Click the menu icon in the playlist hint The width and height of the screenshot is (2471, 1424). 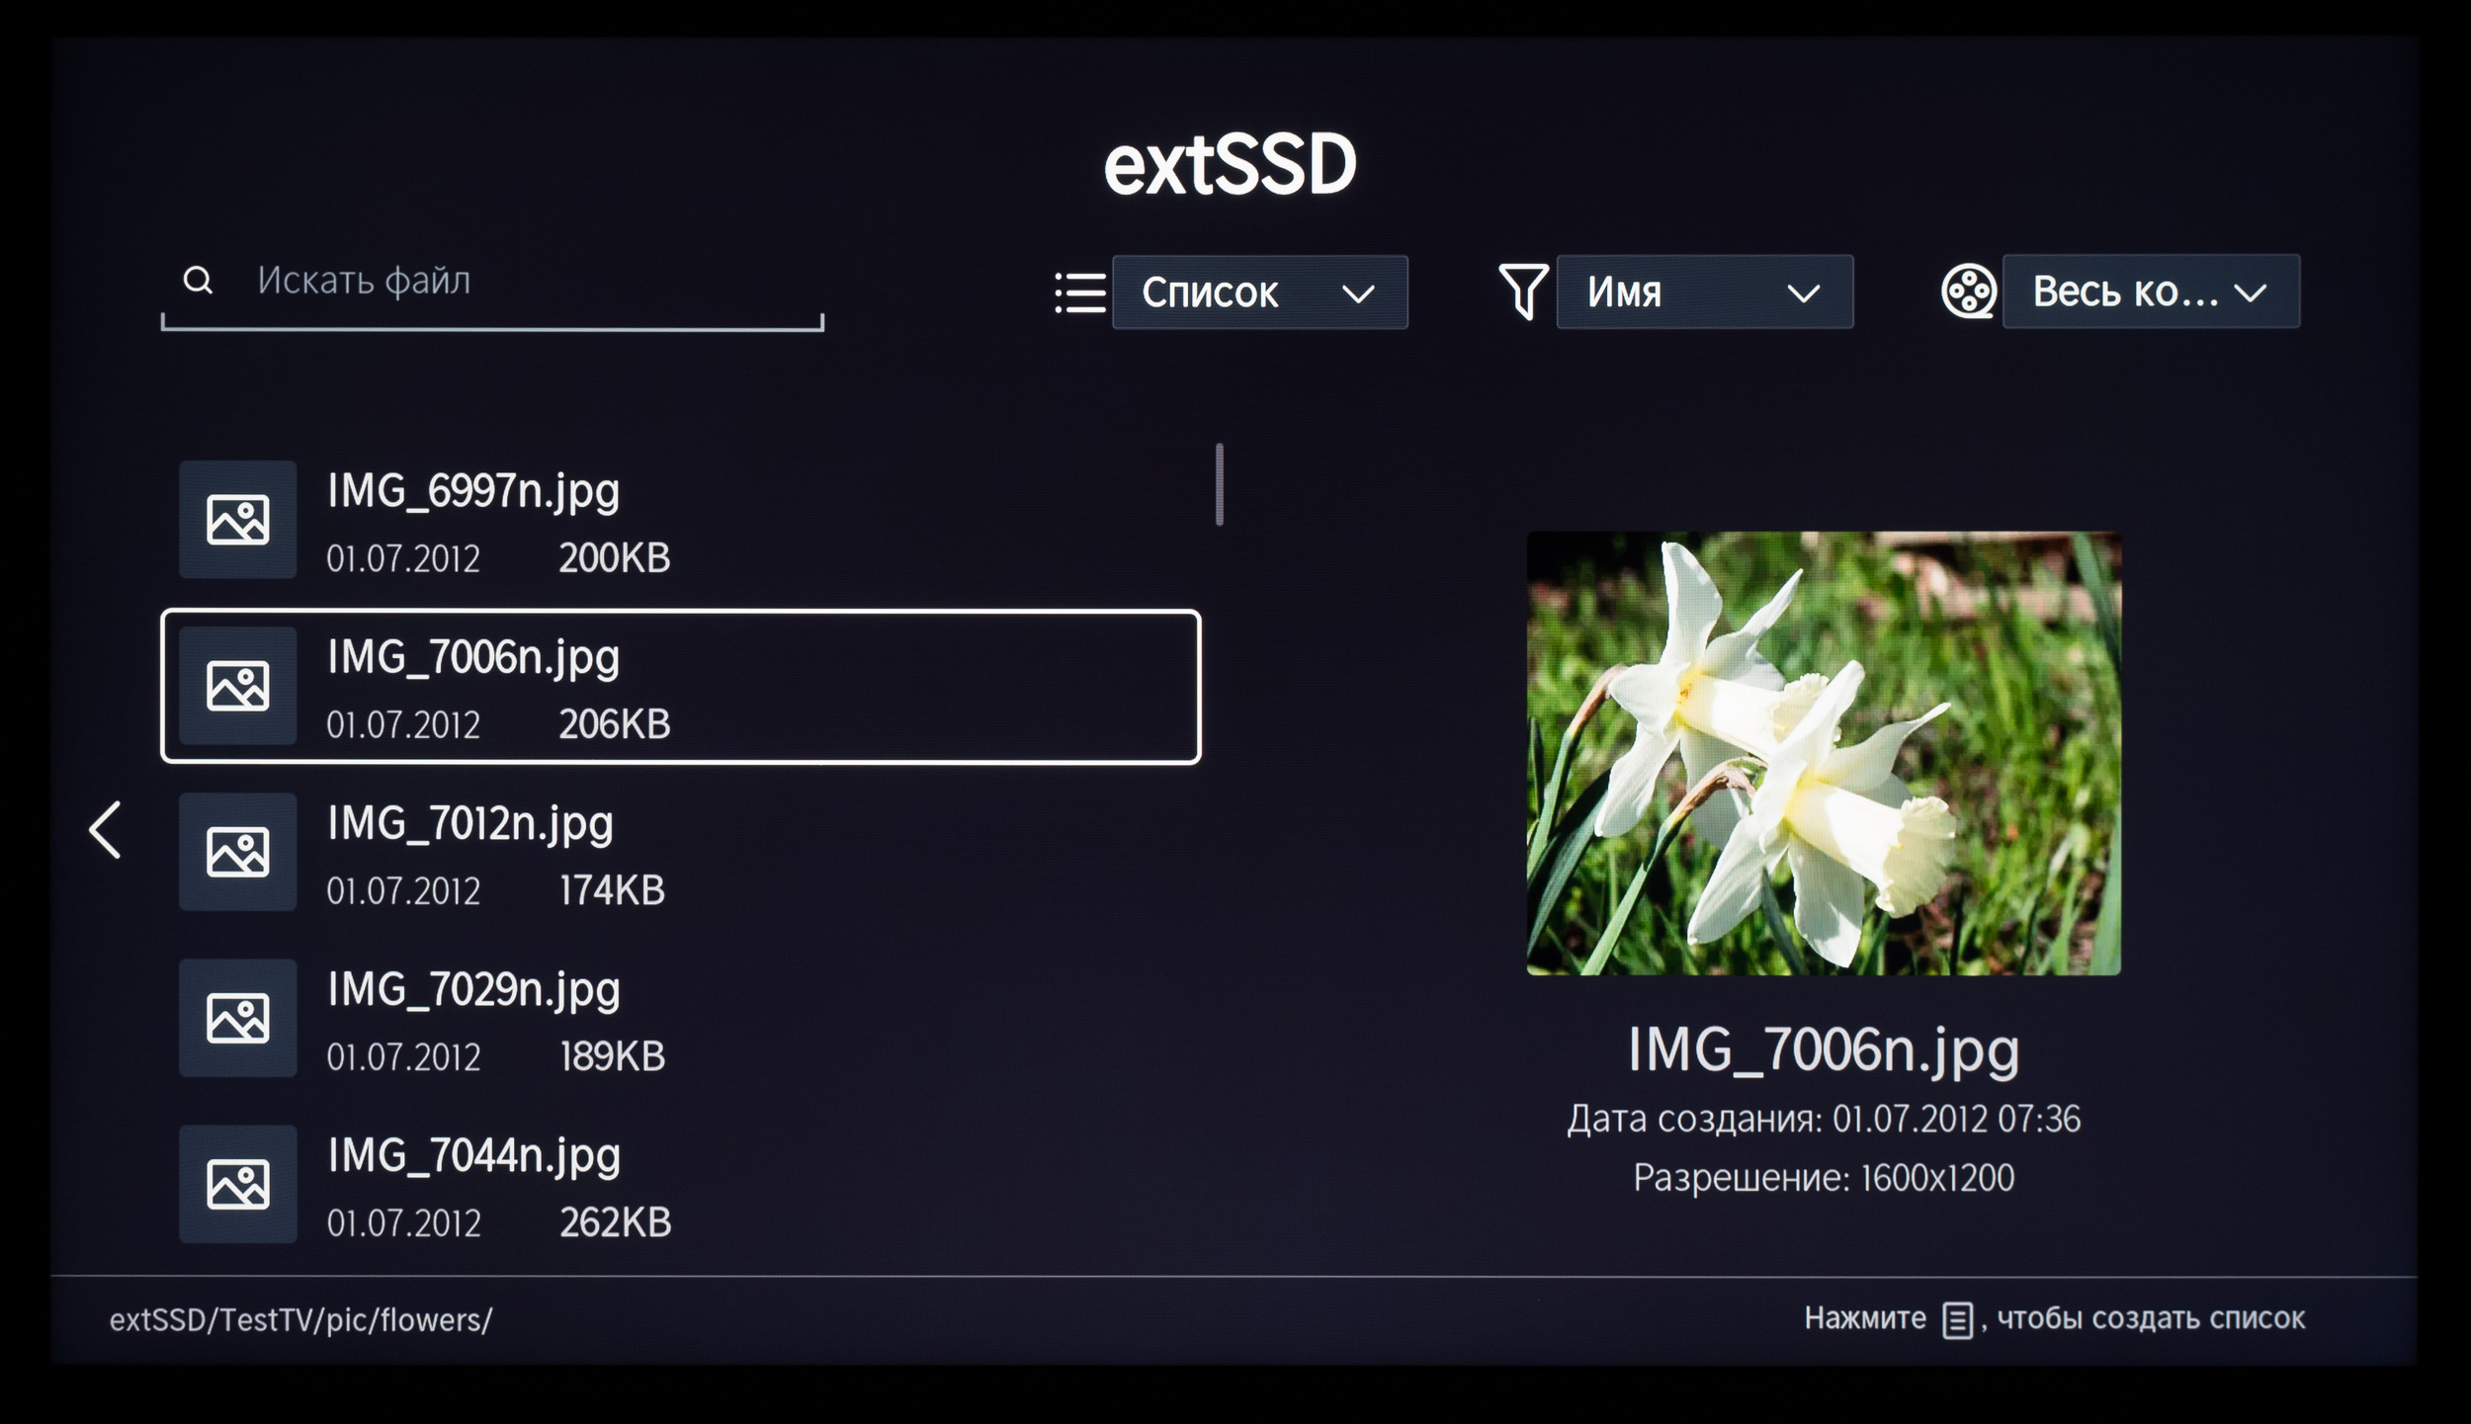tap(1957, 1320)
